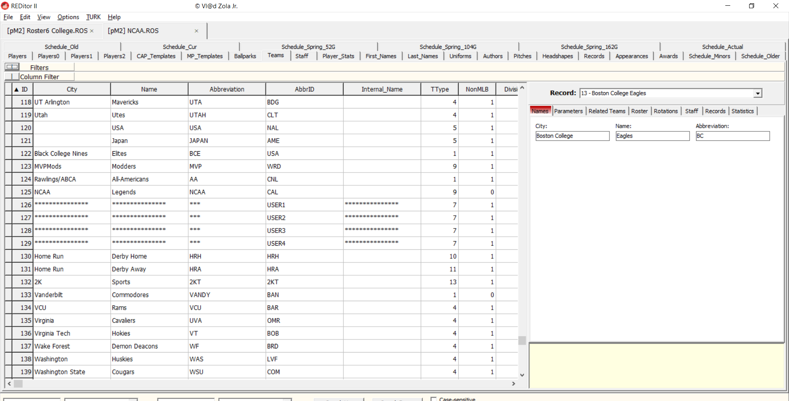
Task: Switch to Parameters tab in record panel
Action: point(568,111)
